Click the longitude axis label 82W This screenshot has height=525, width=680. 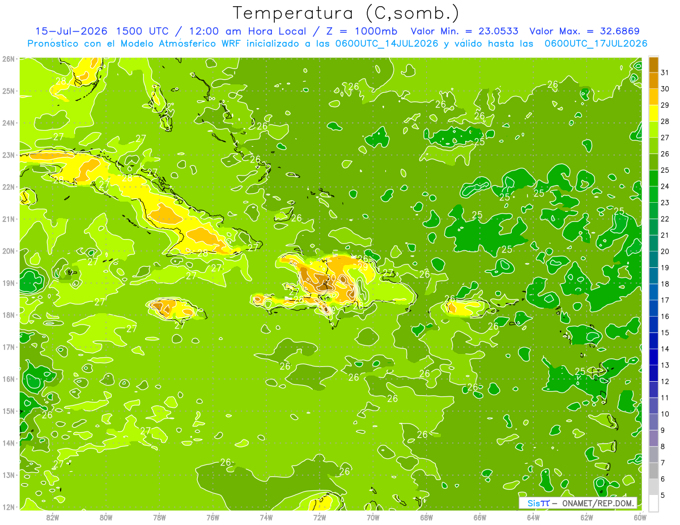pos(53,517)
